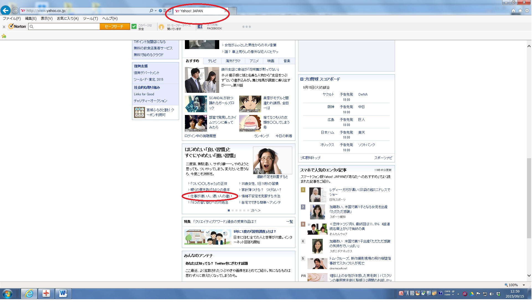Image resolution: width=532 pixels, height=302 pixels.
Task: Click the Facebook share icon in Norton toolbar
Action: 200,27
